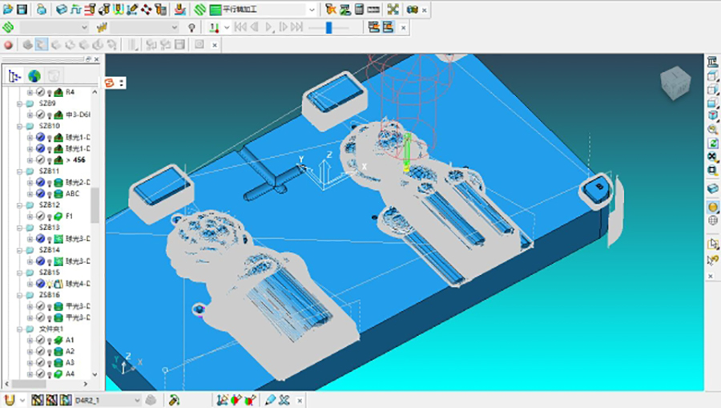Click the open project folder icon

click(x=8, y=10)
